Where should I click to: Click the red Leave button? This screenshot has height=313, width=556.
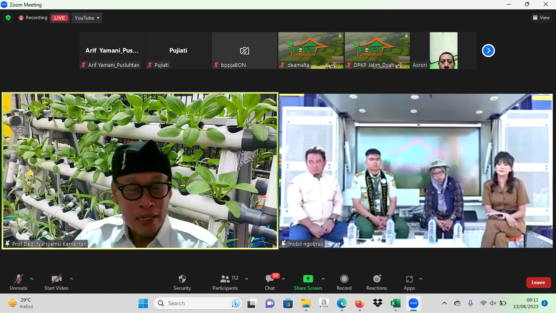[538, 282]
